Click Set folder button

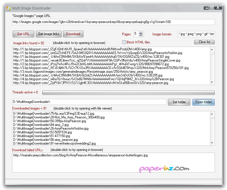tap(179, 102)
